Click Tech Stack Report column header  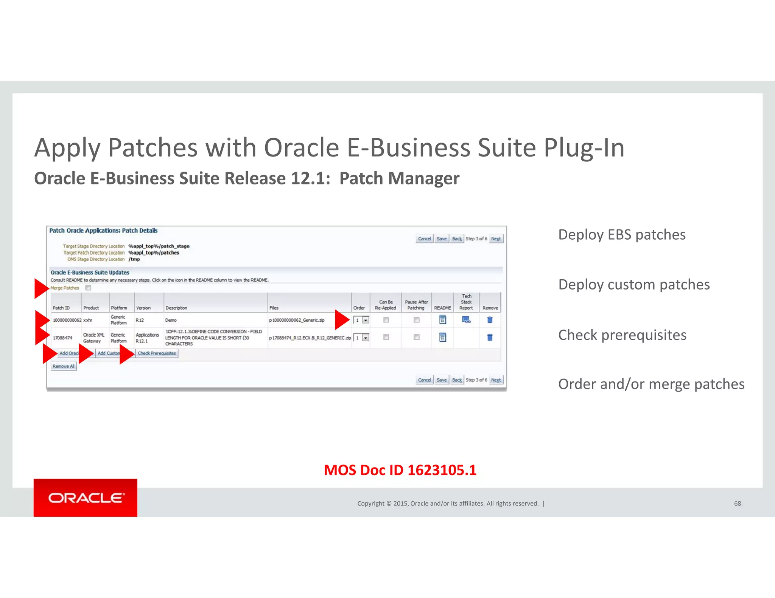466,302
